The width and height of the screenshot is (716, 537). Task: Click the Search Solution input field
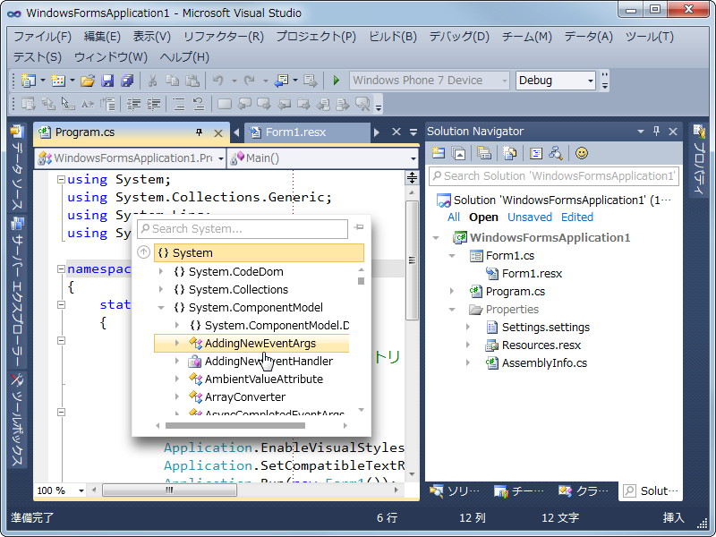552,176
